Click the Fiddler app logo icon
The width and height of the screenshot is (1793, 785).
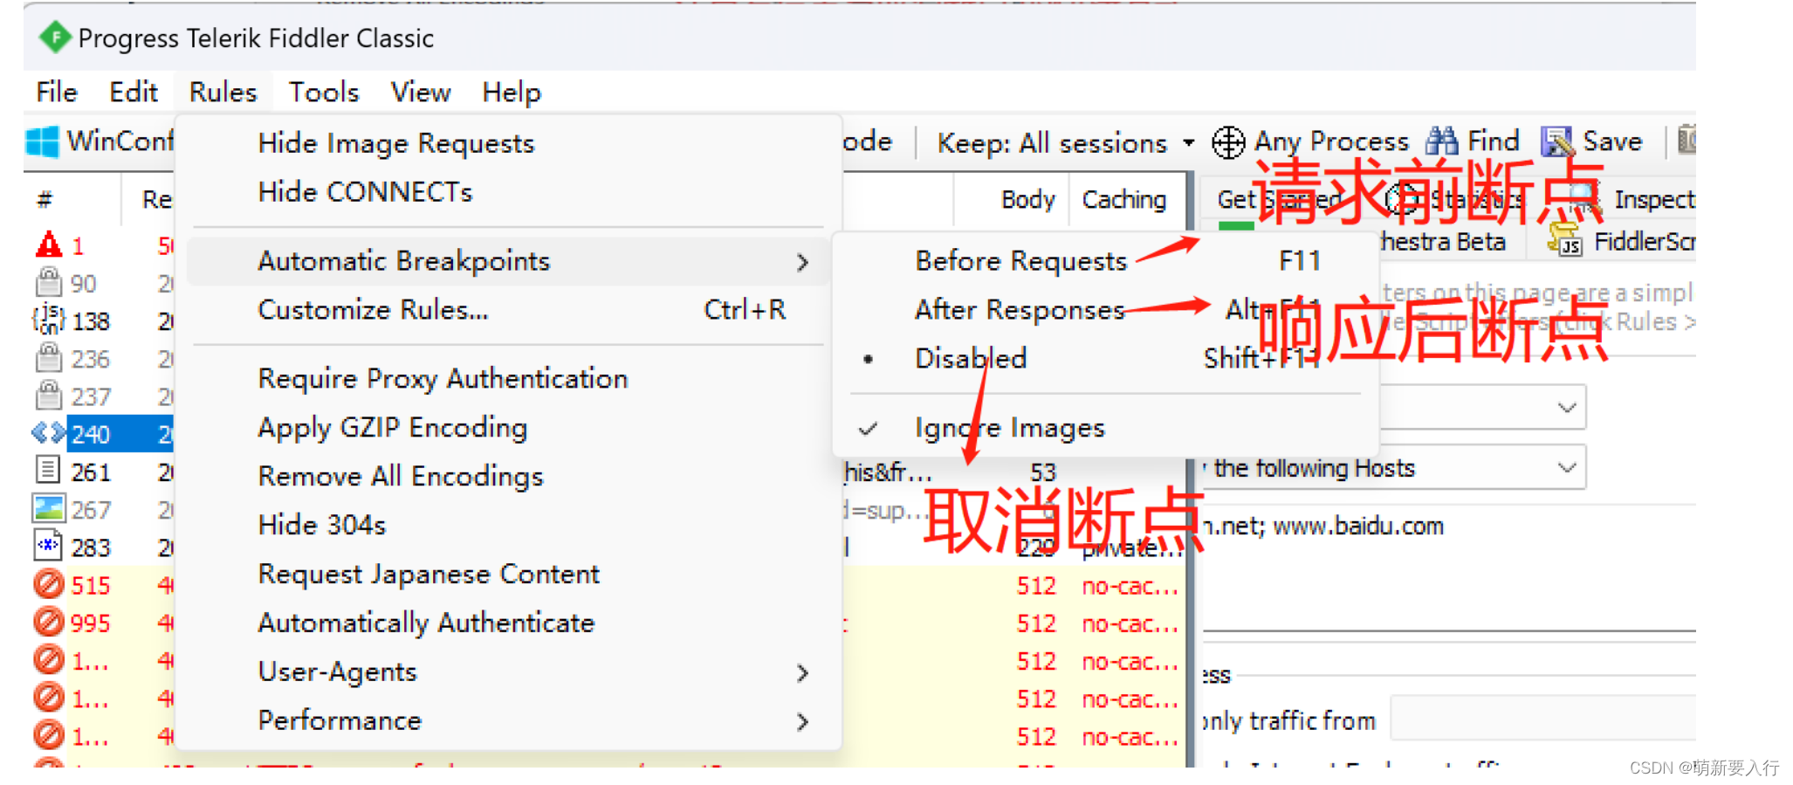coord(55,38)
